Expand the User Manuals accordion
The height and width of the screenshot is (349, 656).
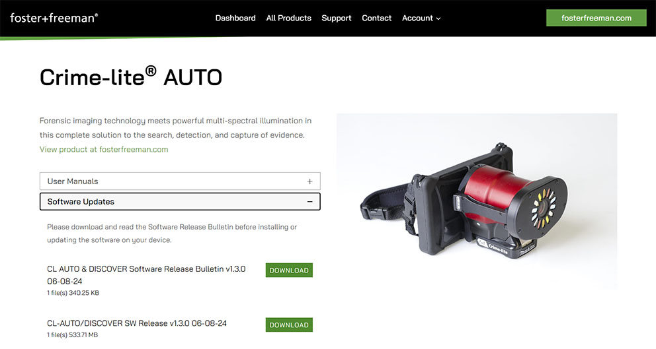pyautogui.click(x=180, y=181)
